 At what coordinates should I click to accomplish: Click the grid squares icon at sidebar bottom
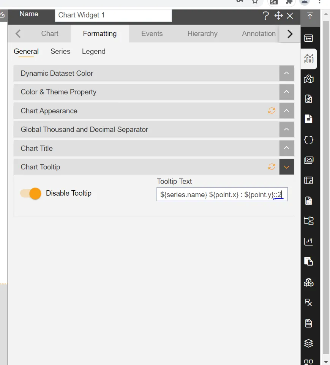pos(308,362)
